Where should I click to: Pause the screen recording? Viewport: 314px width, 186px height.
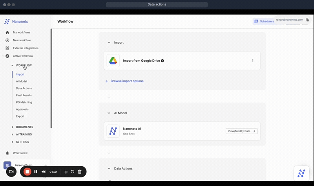pyautogui.click(x=36, y=172)
